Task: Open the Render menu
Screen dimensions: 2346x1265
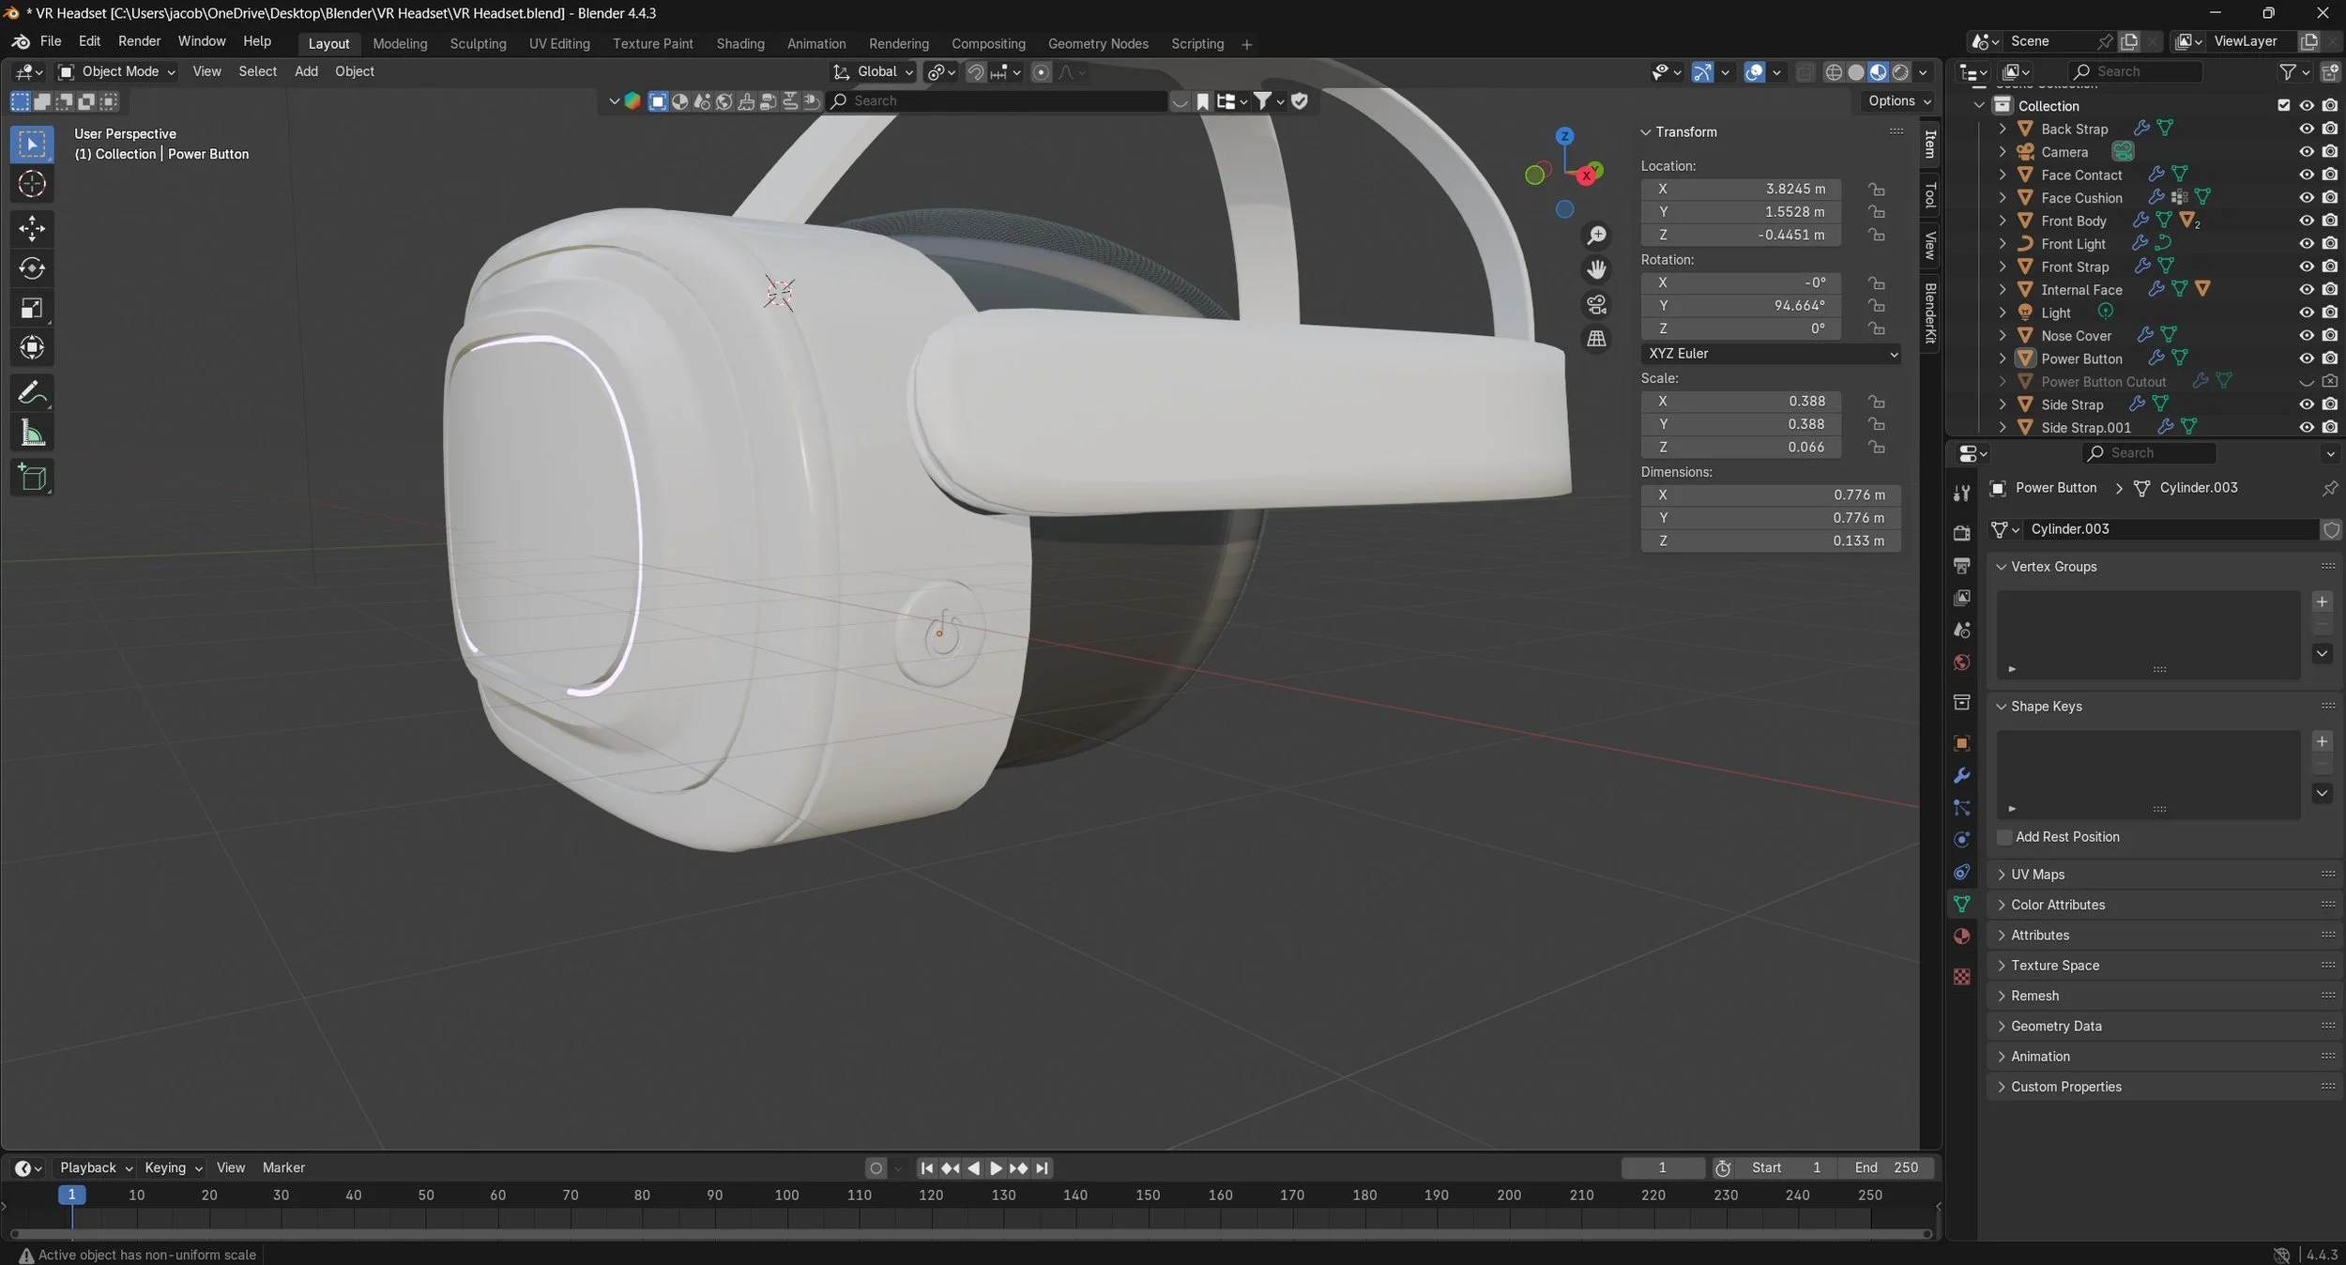Action: [139, 41]
